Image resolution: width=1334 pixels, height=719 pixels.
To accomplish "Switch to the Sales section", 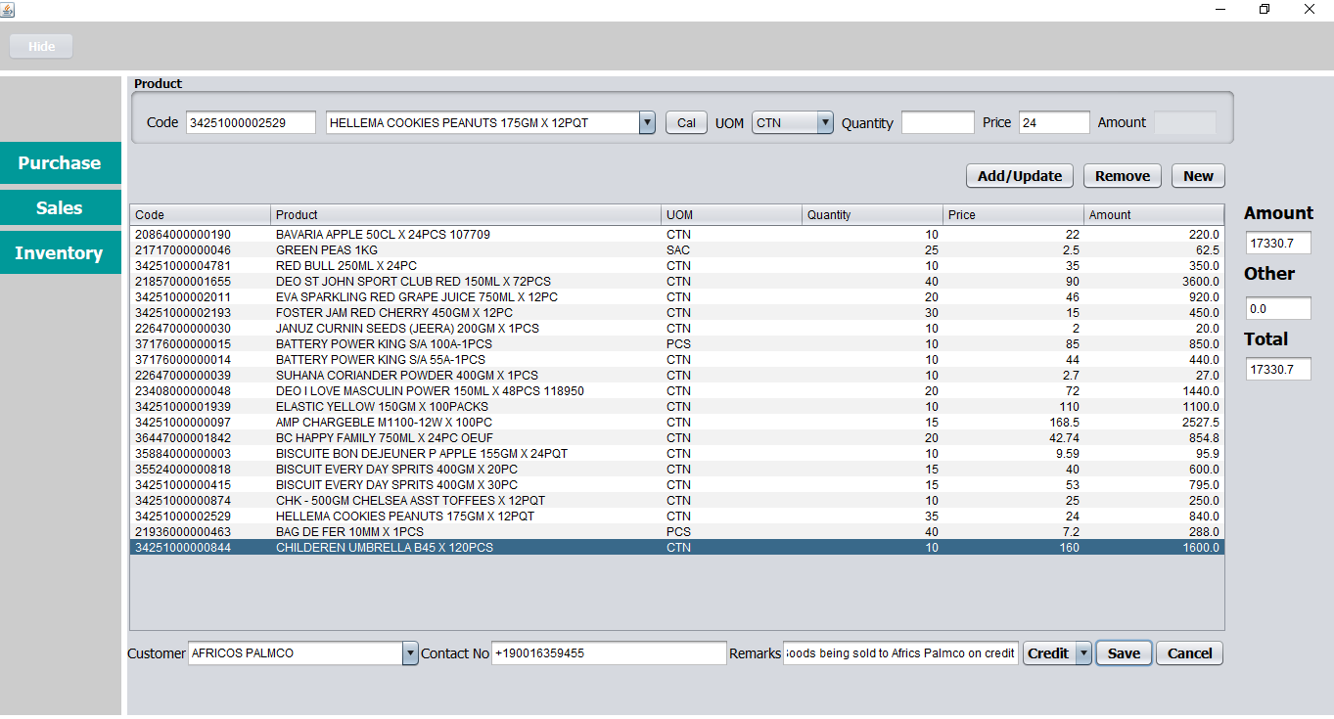I will click(60, 207).
